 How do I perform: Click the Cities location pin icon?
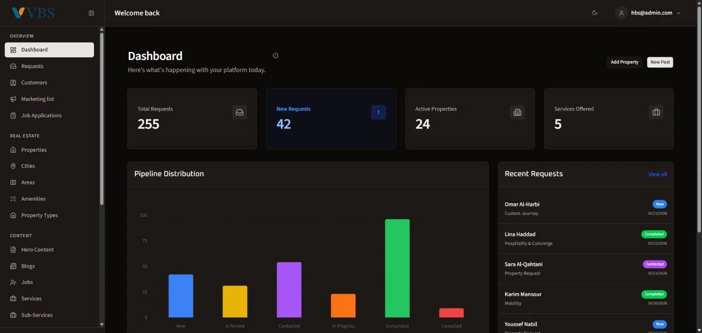click(13, 166)
